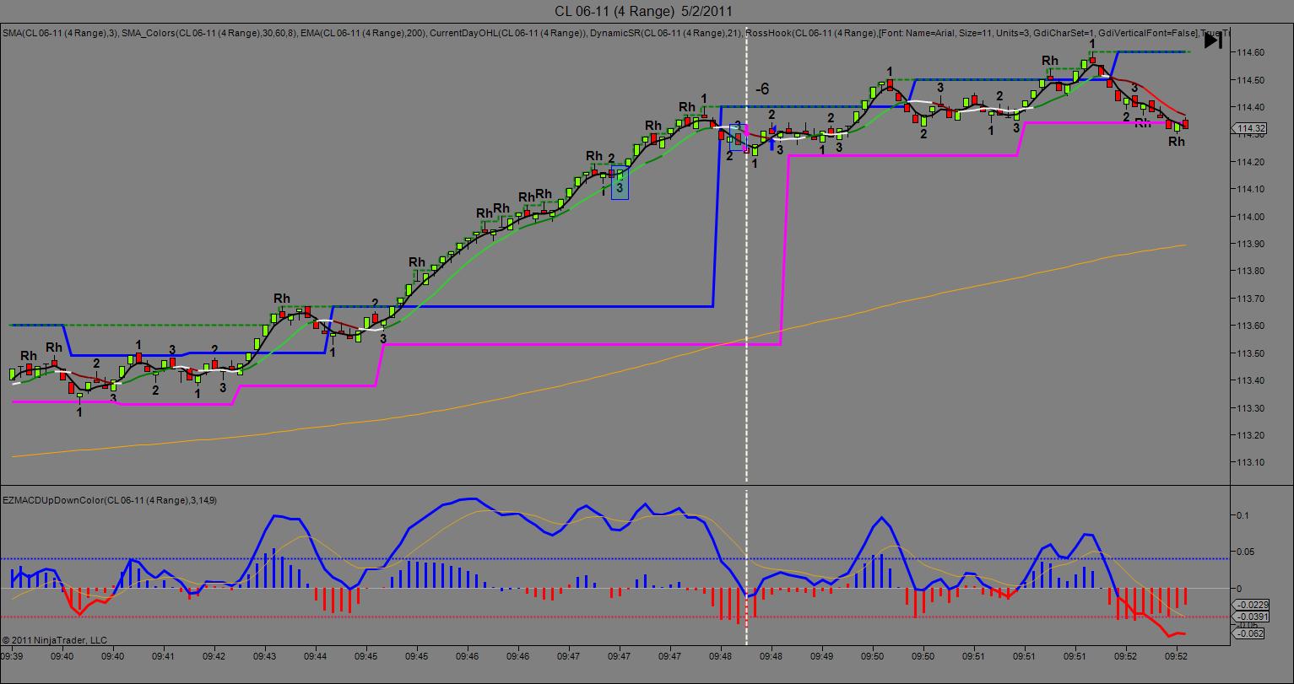Screen dimensions: 1294x684
Task: Click the 0.1 label on MACD axis
Action: pyautogui.click(x=1242, y=514)
